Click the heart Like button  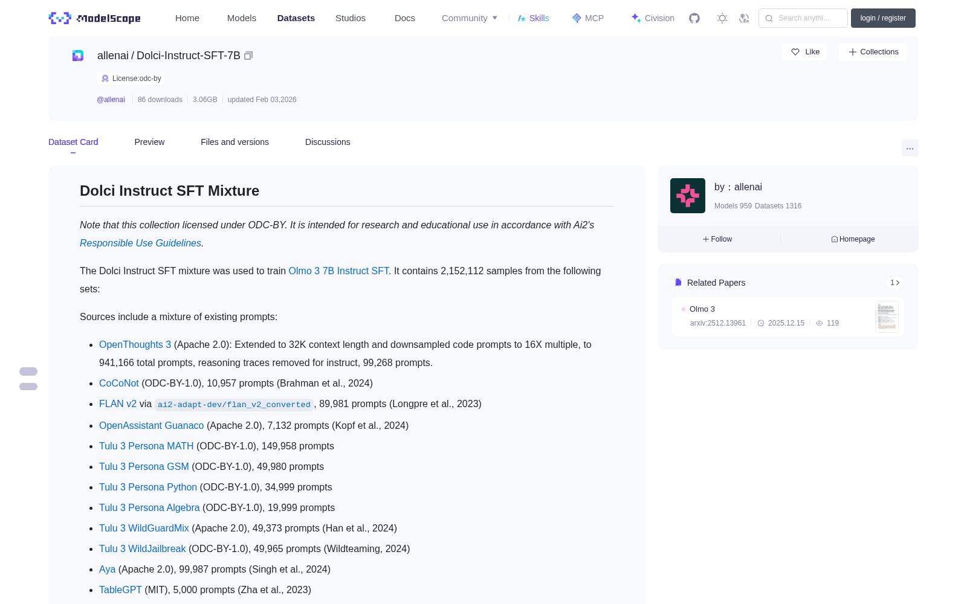(804, 52)
